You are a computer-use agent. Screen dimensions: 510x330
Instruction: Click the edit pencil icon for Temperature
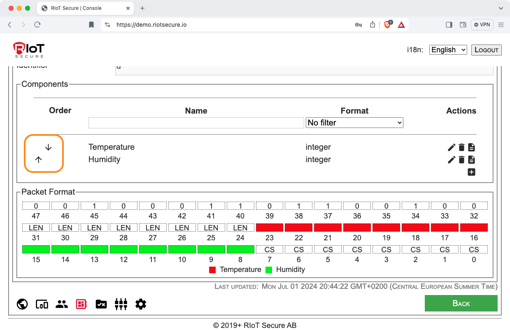(452, 147)
